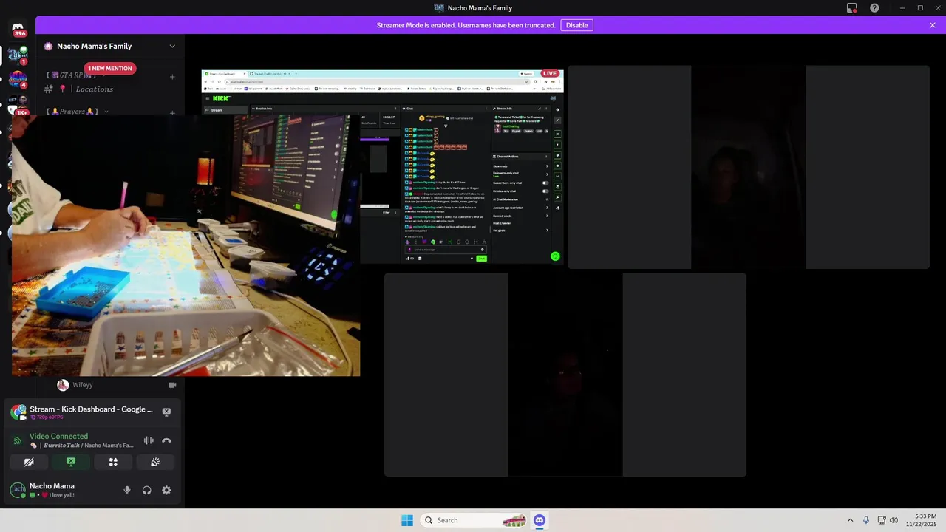Click the camera icon beside Wifeyy
946x532 pixels.
(x=172, y=385)
